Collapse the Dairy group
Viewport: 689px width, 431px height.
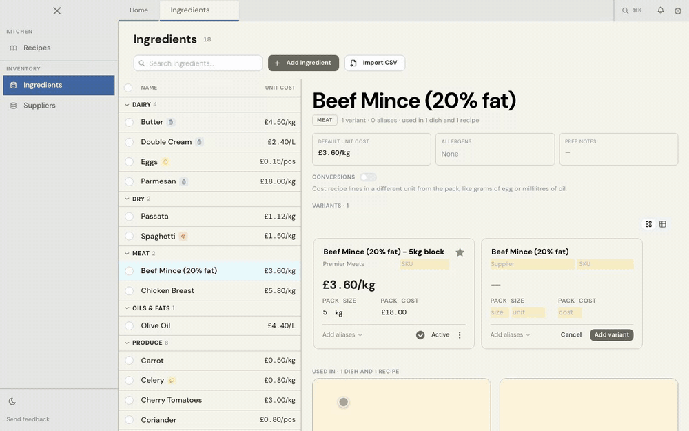point(127,105)
